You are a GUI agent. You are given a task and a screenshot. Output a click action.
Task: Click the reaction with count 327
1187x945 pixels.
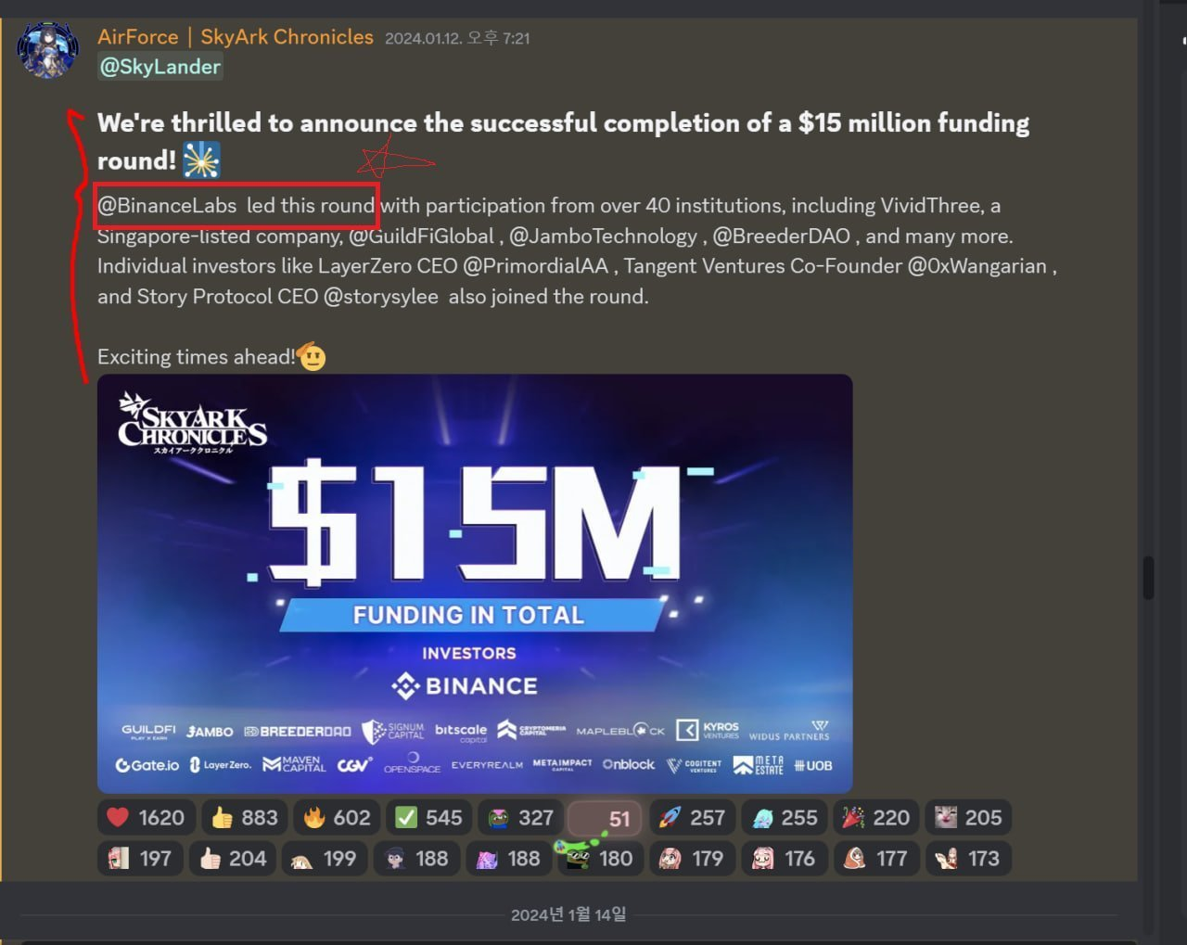pyautogui.click(x=520, y=817)
